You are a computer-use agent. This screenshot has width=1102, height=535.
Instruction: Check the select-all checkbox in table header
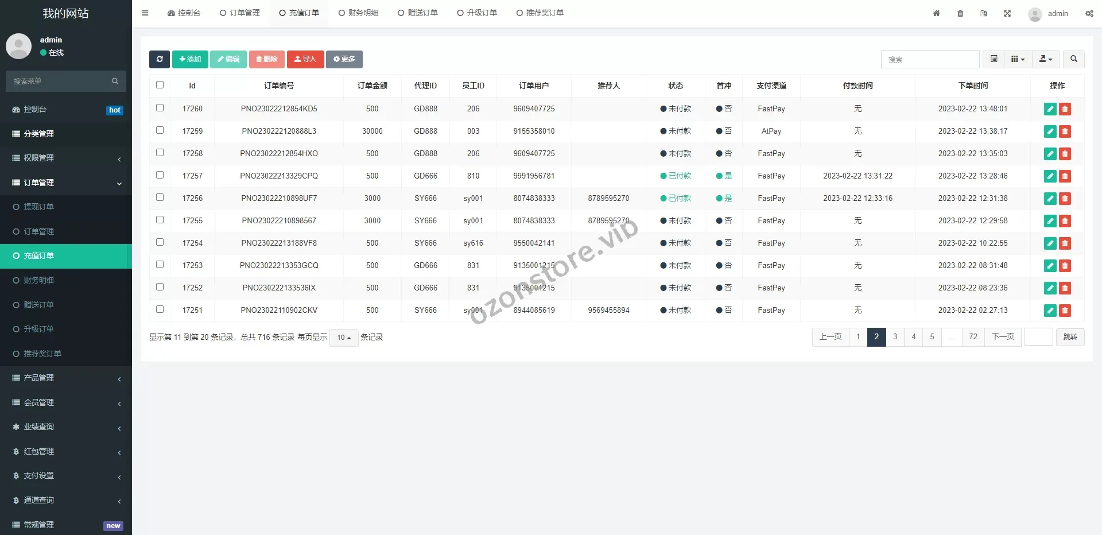coord(160,85)
